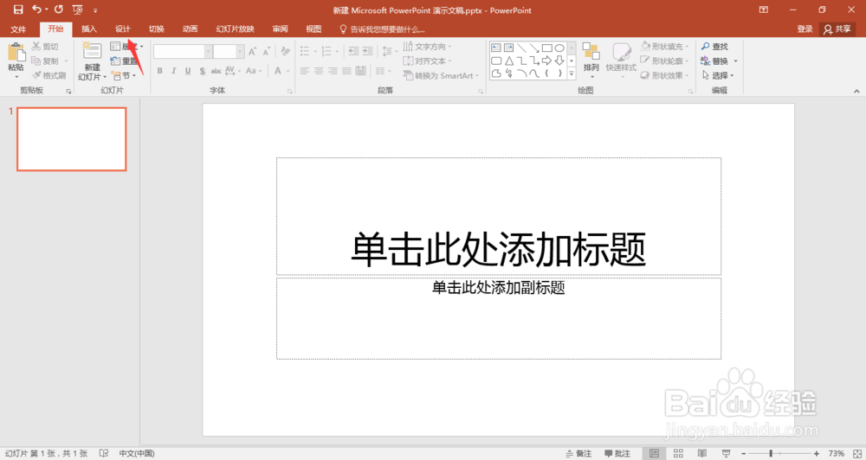Click the 新建幻灯片 (New Slide) icon

pos(92,51)
